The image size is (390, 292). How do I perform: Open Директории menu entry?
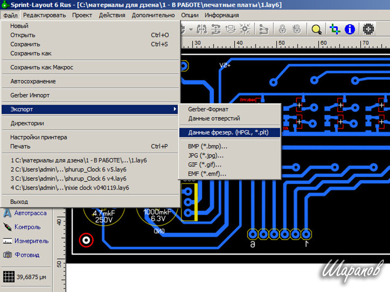point(90,123)
